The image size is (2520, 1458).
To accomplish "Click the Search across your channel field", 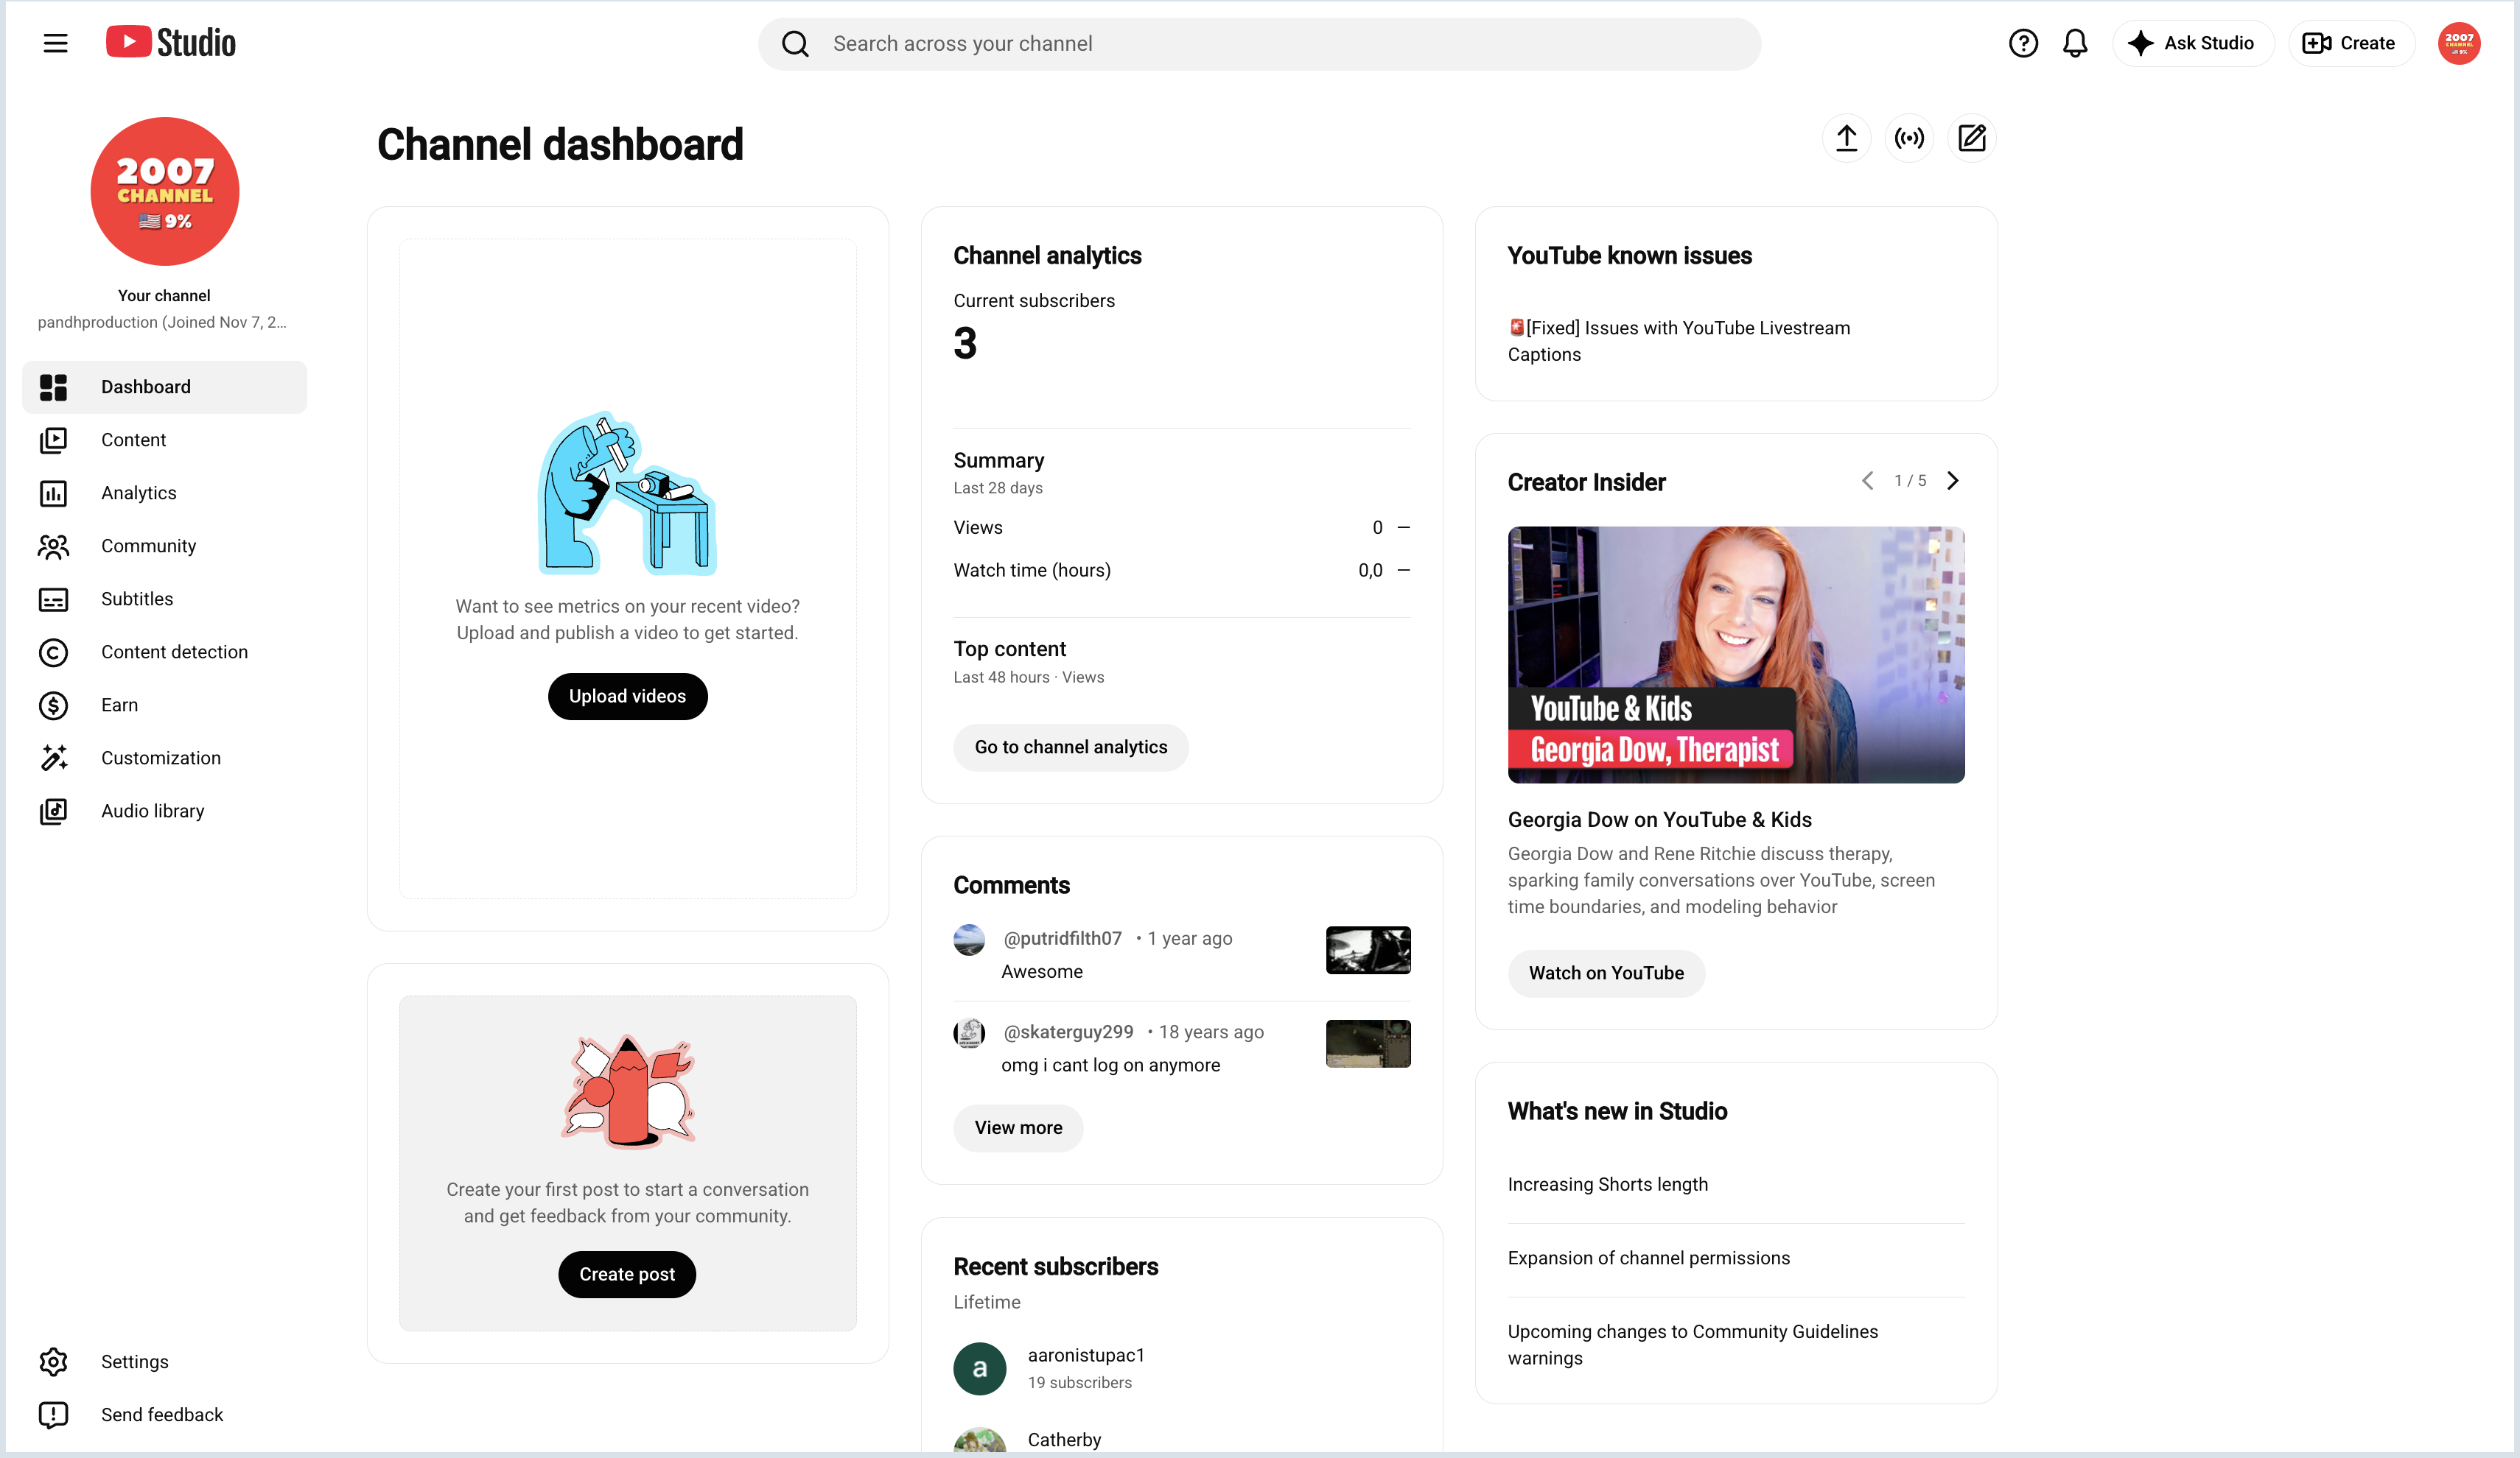I will pyautogui.click(x=1260, y=44).
